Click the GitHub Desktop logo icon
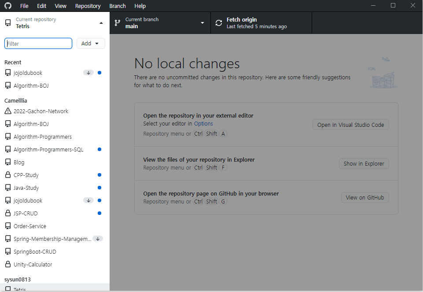Viewport: 423px width, 292px height. (8, 6)
